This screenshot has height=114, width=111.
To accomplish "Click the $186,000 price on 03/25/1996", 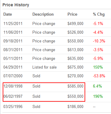I will [x=75, y=107].
